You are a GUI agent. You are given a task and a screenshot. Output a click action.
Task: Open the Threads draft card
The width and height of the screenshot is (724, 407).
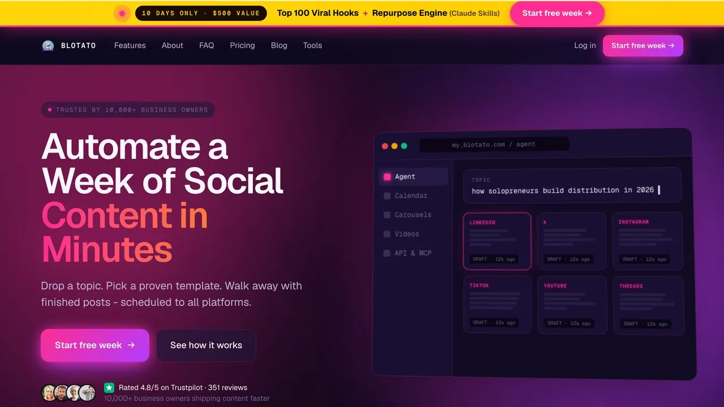(648, 306)
